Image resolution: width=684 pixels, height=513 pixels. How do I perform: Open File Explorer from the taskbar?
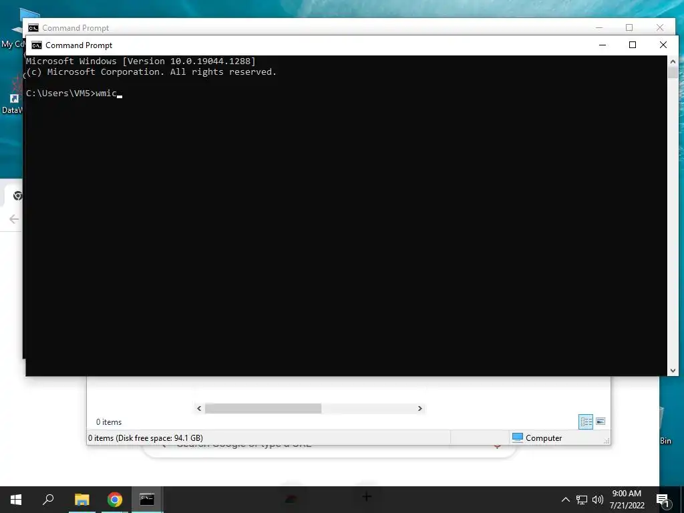(x=81, y=500)
